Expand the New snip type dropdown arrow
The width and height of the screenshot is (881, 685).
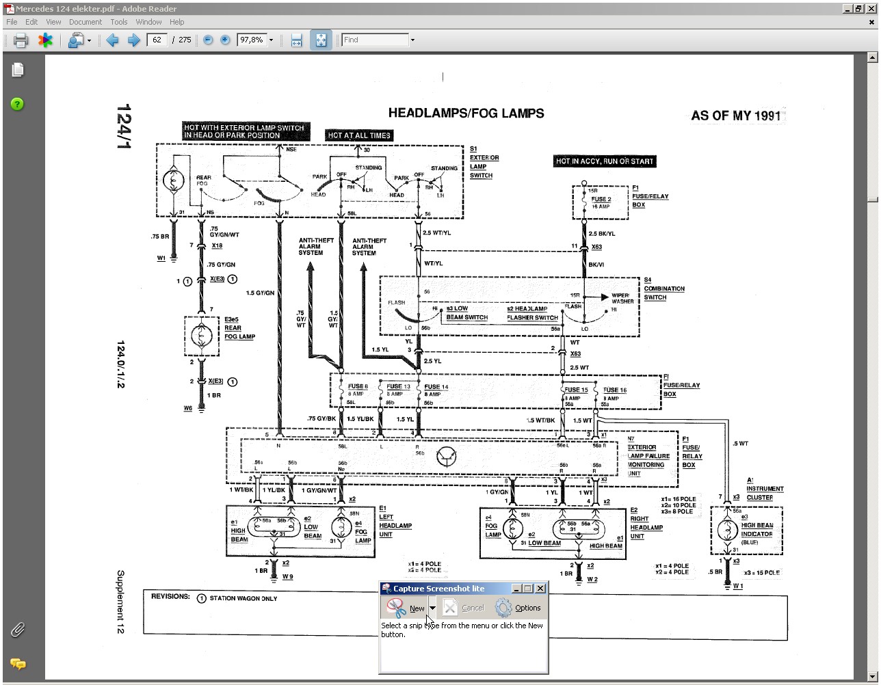click(x=432, y=608)
